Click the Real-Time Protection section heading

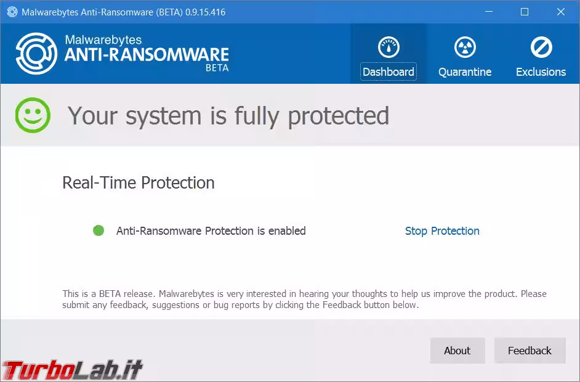tap(139, 183)
